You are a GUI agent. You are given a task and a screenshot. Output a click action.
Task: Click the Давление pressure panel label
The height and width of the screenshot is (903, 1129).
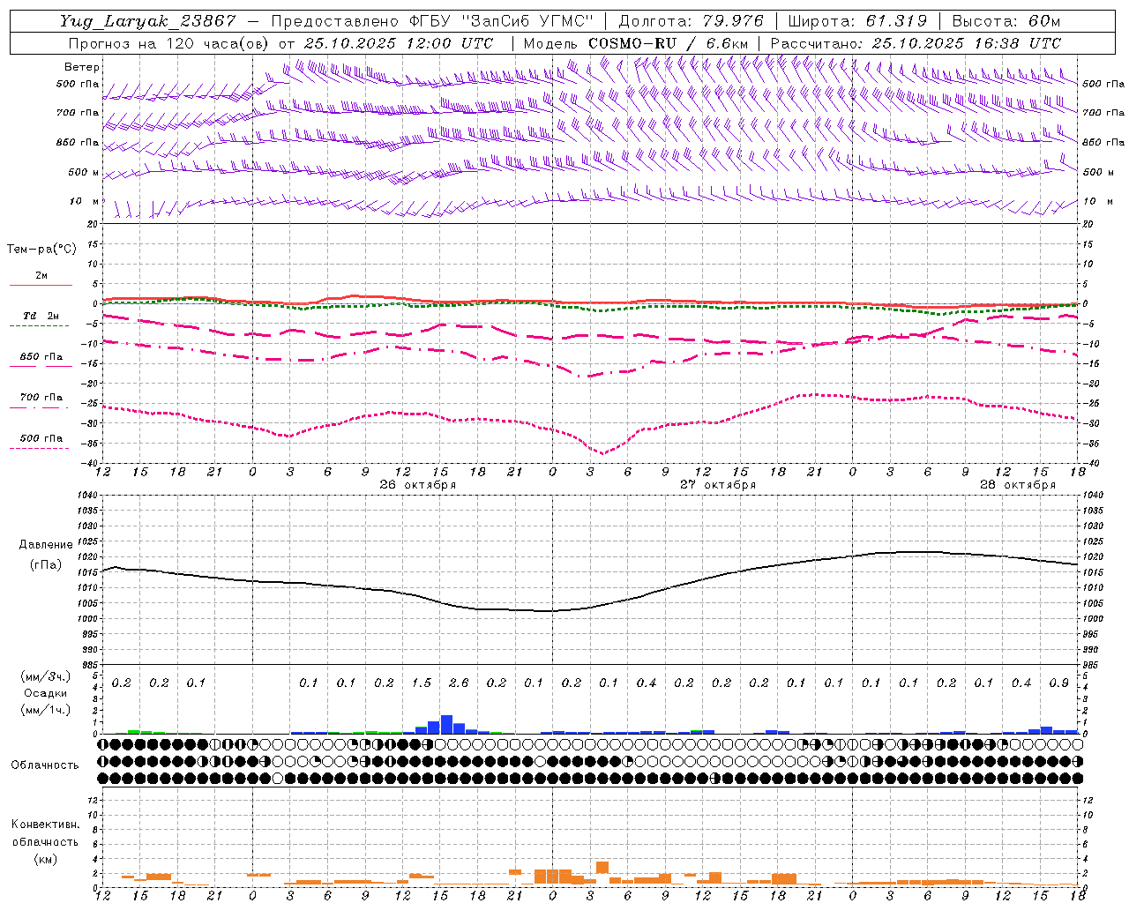45,544
